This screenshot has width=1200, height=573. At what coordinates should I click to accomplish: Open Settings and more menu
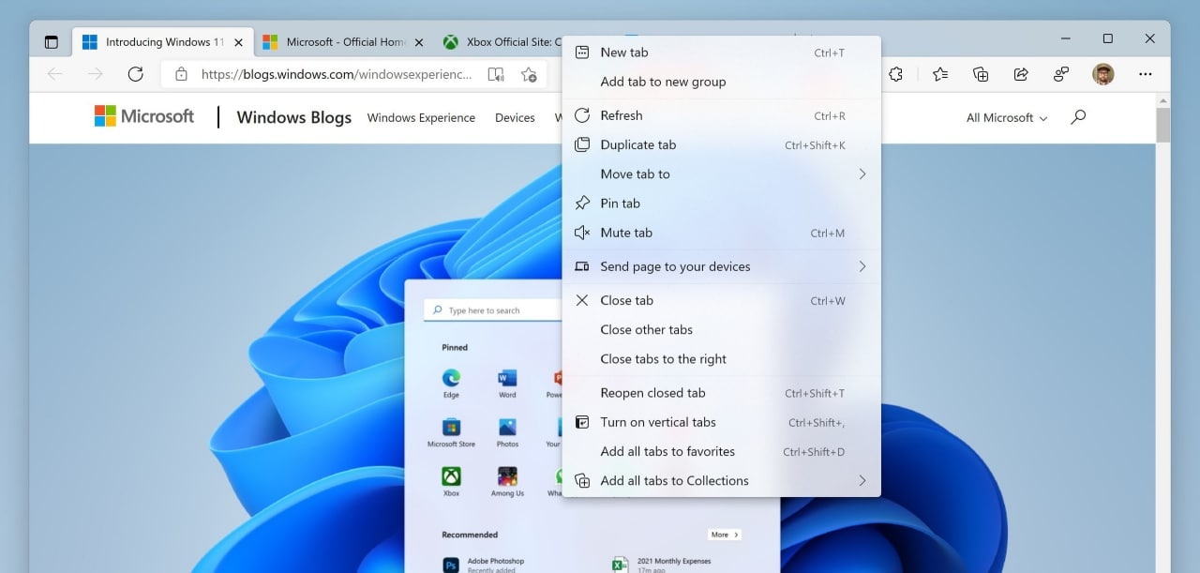point(1145,74)
